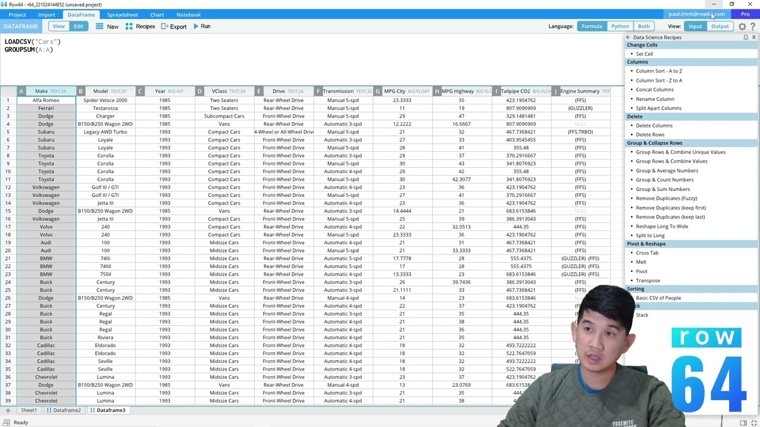Open Recipes via its grid icon

[x=129, y=26]
